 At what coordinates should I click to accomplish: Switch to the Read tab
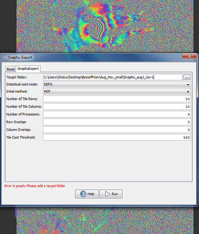click(x=11, y=69)
